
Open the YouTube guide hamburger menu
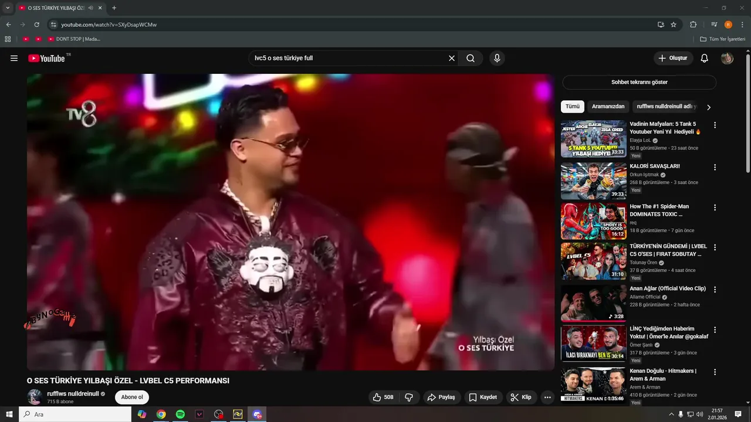click(x=14, y=58)
